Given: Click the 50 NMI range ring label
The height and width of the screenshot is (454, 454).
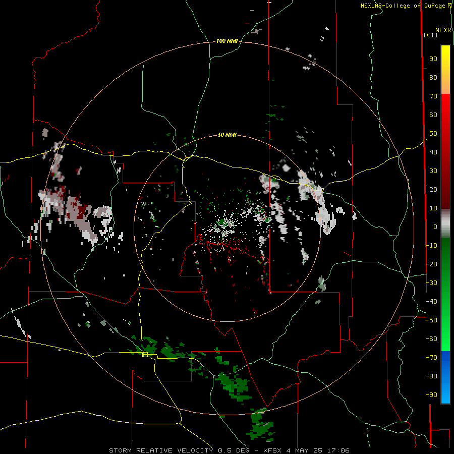Looking at the screenshot, I should click(227, 135).
